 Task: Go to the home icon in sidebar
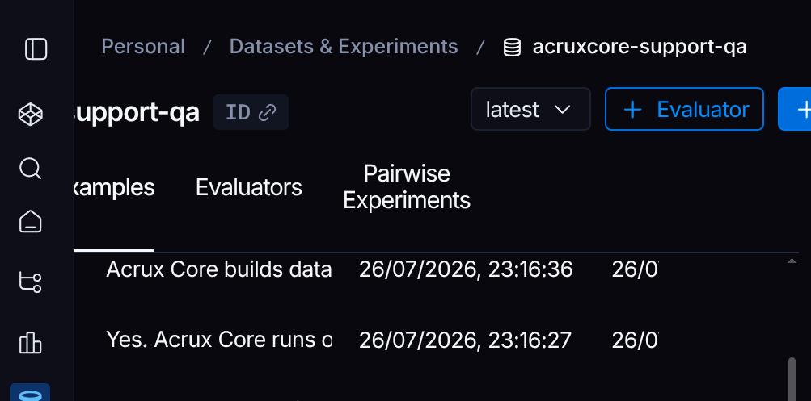(31, 222)
